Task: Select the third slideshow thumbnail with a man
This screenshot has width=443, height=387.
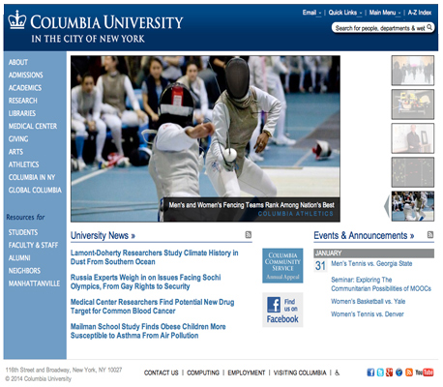Action: pyautogui.click(x=413, y=138)
